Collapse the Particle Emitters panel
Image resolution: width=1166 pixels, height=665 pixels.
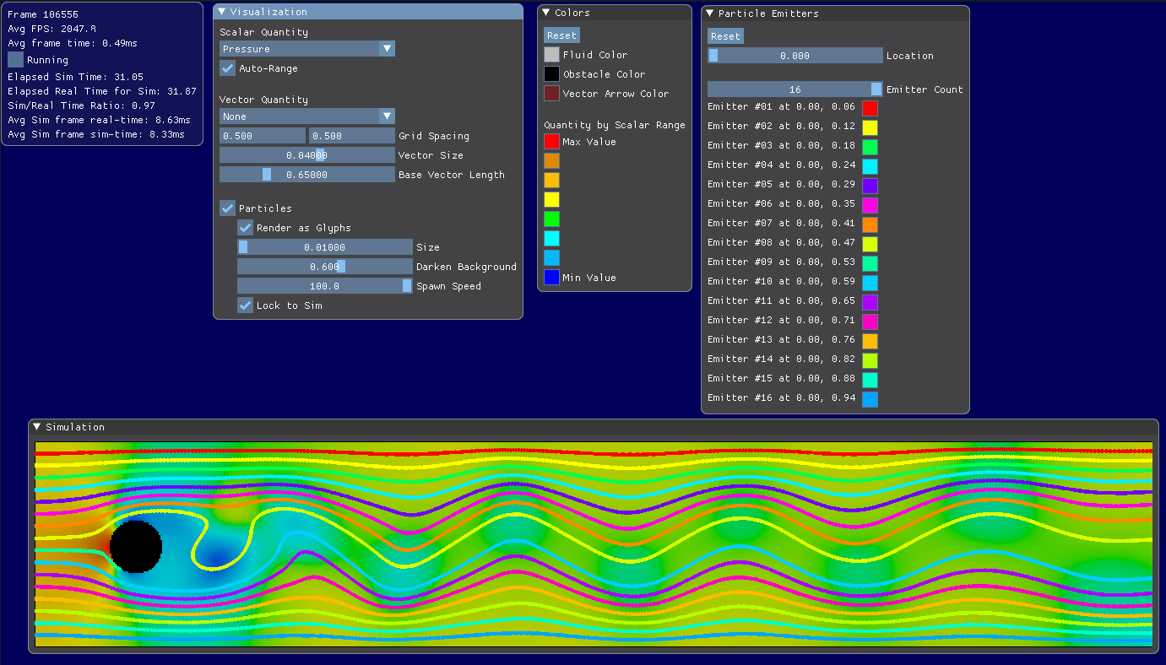click(x=711, y=14)
